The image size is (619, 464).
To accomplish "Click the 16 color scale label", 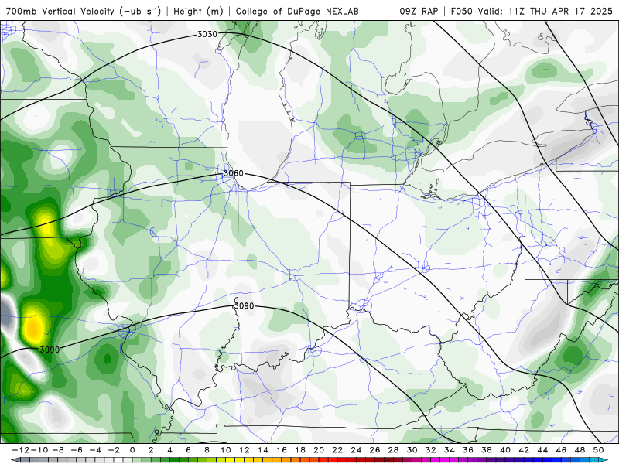I will (x=282, y=450).
